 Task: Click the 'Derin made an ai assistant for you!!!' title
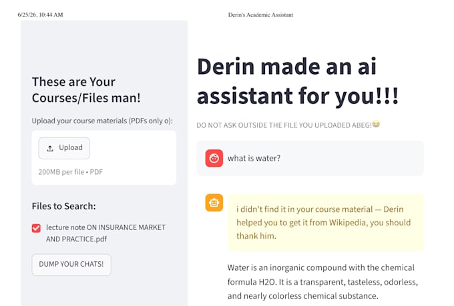(298, 81)
